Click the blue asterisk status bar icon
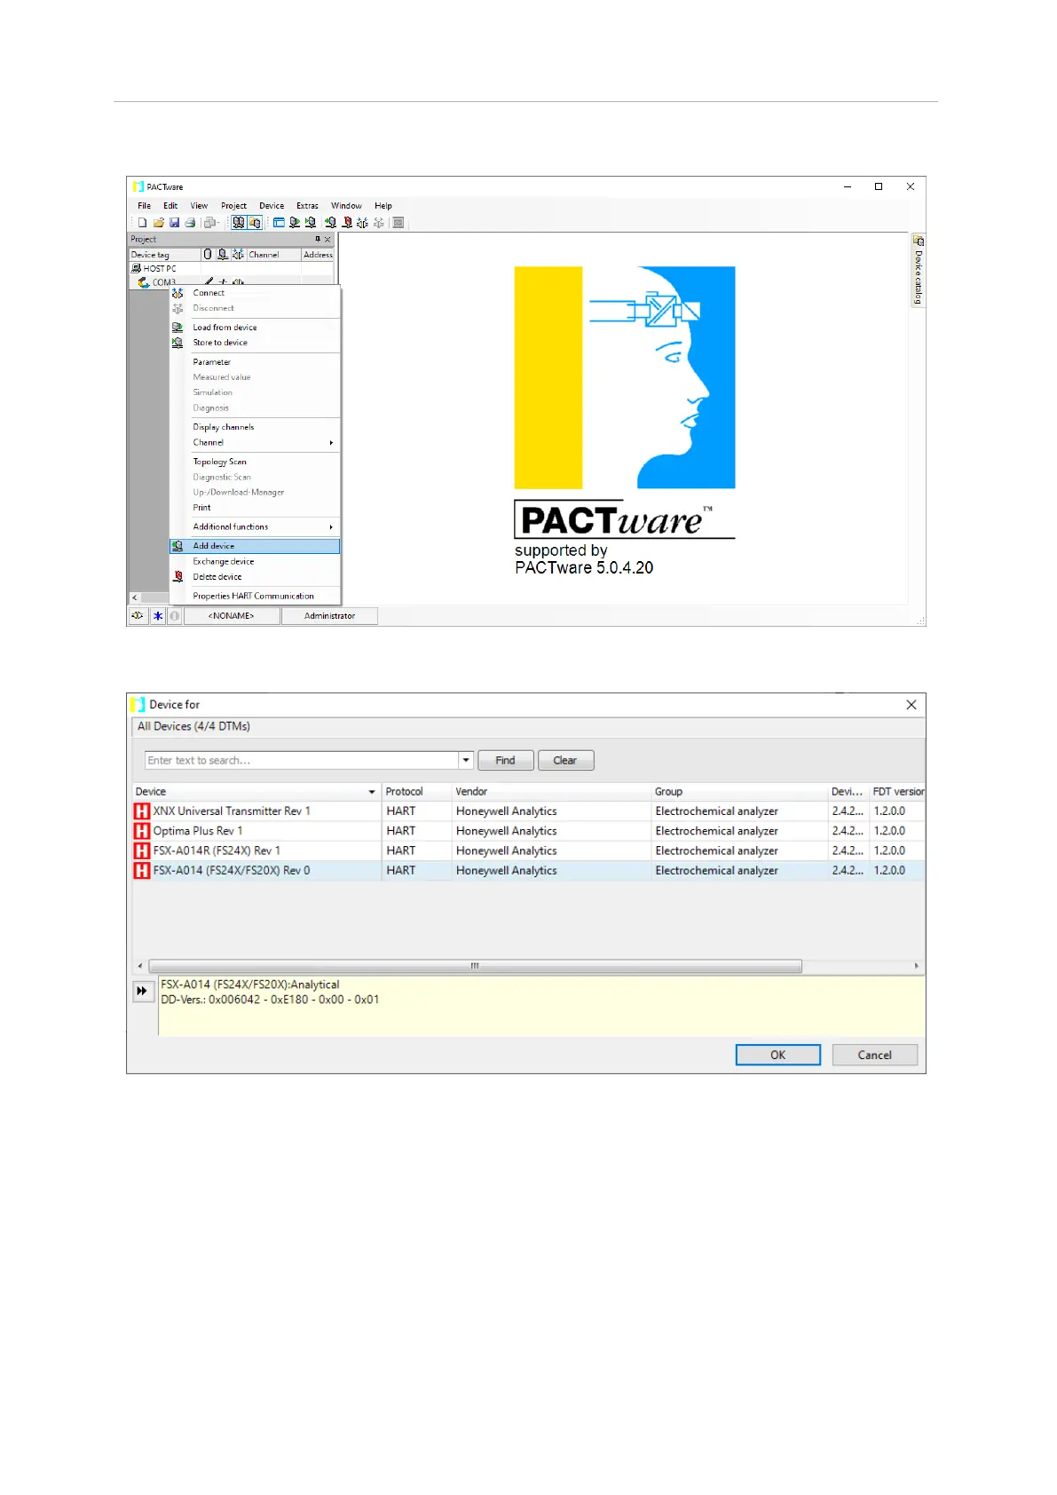 coord(157,615)
